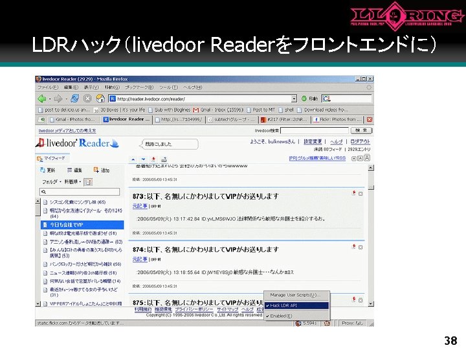This screenshot has width=466, height=350.
Task: Click the 更新 refresh feeds icon
Action: click(x=43, y=170)
